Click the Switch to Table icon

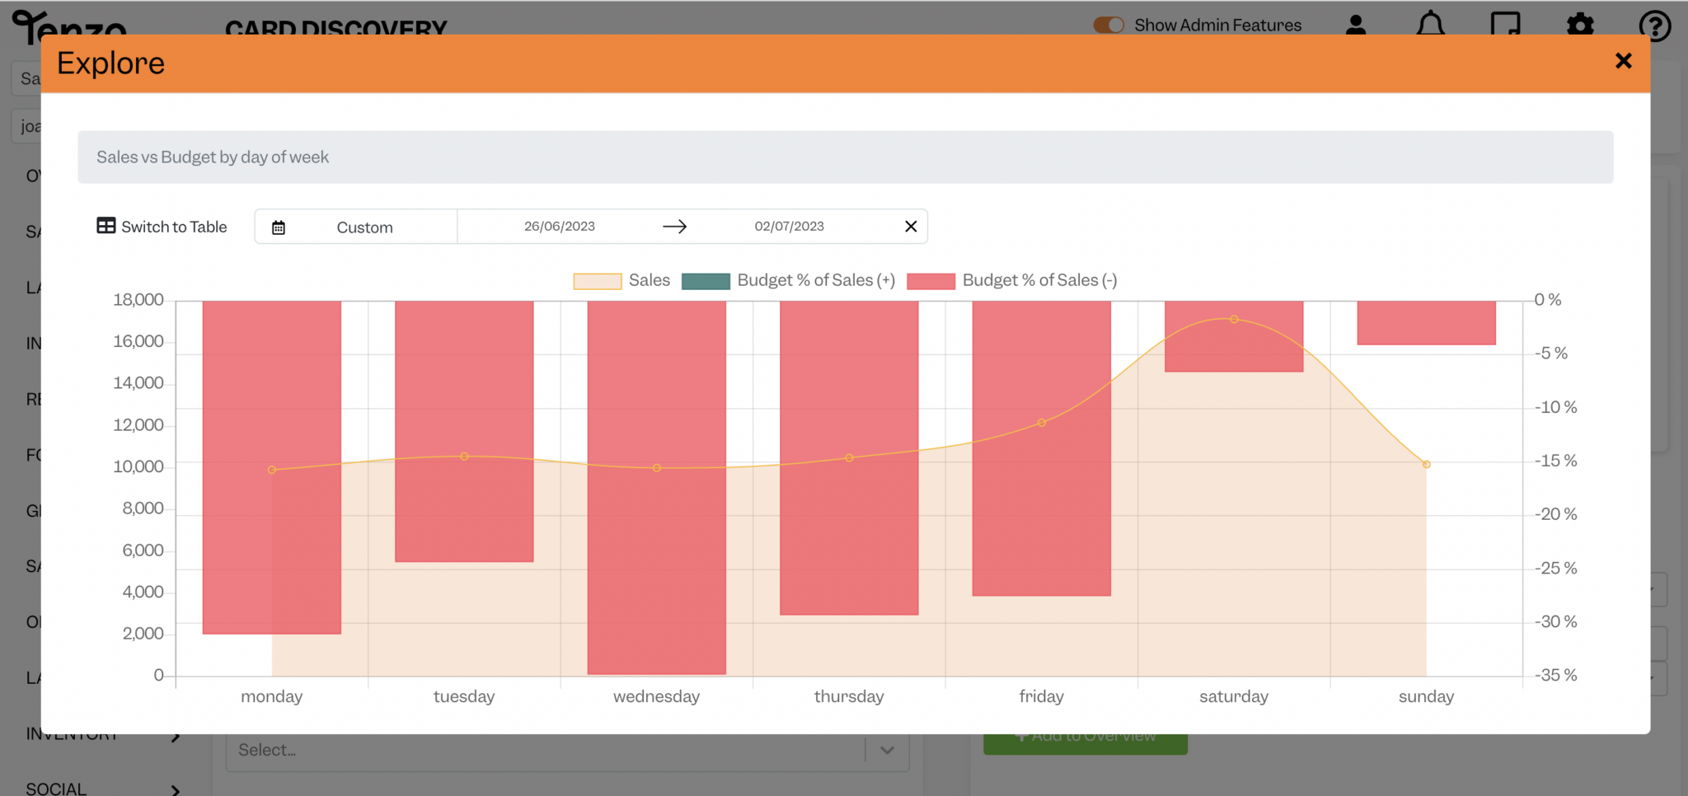point(106,226)
